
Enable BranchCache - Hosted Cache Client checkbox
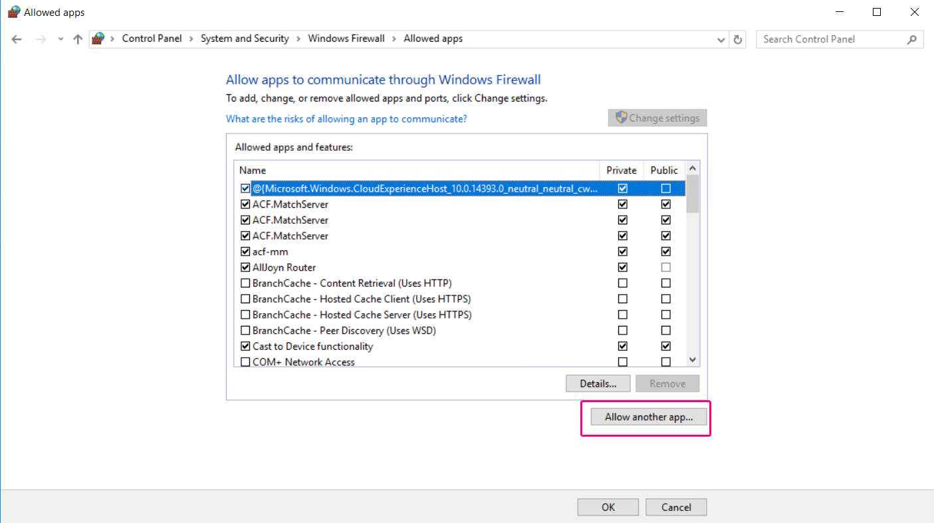coord(245,299)
